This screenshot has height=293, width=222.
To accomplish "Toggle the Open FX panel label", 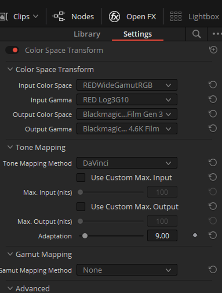I will (141, 16).
